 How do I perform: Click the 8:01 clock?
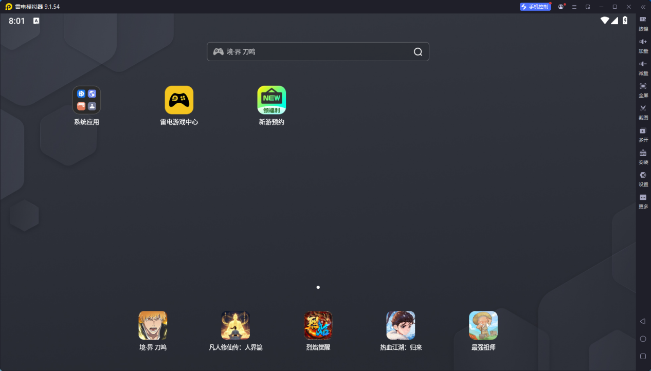(17, 21)
